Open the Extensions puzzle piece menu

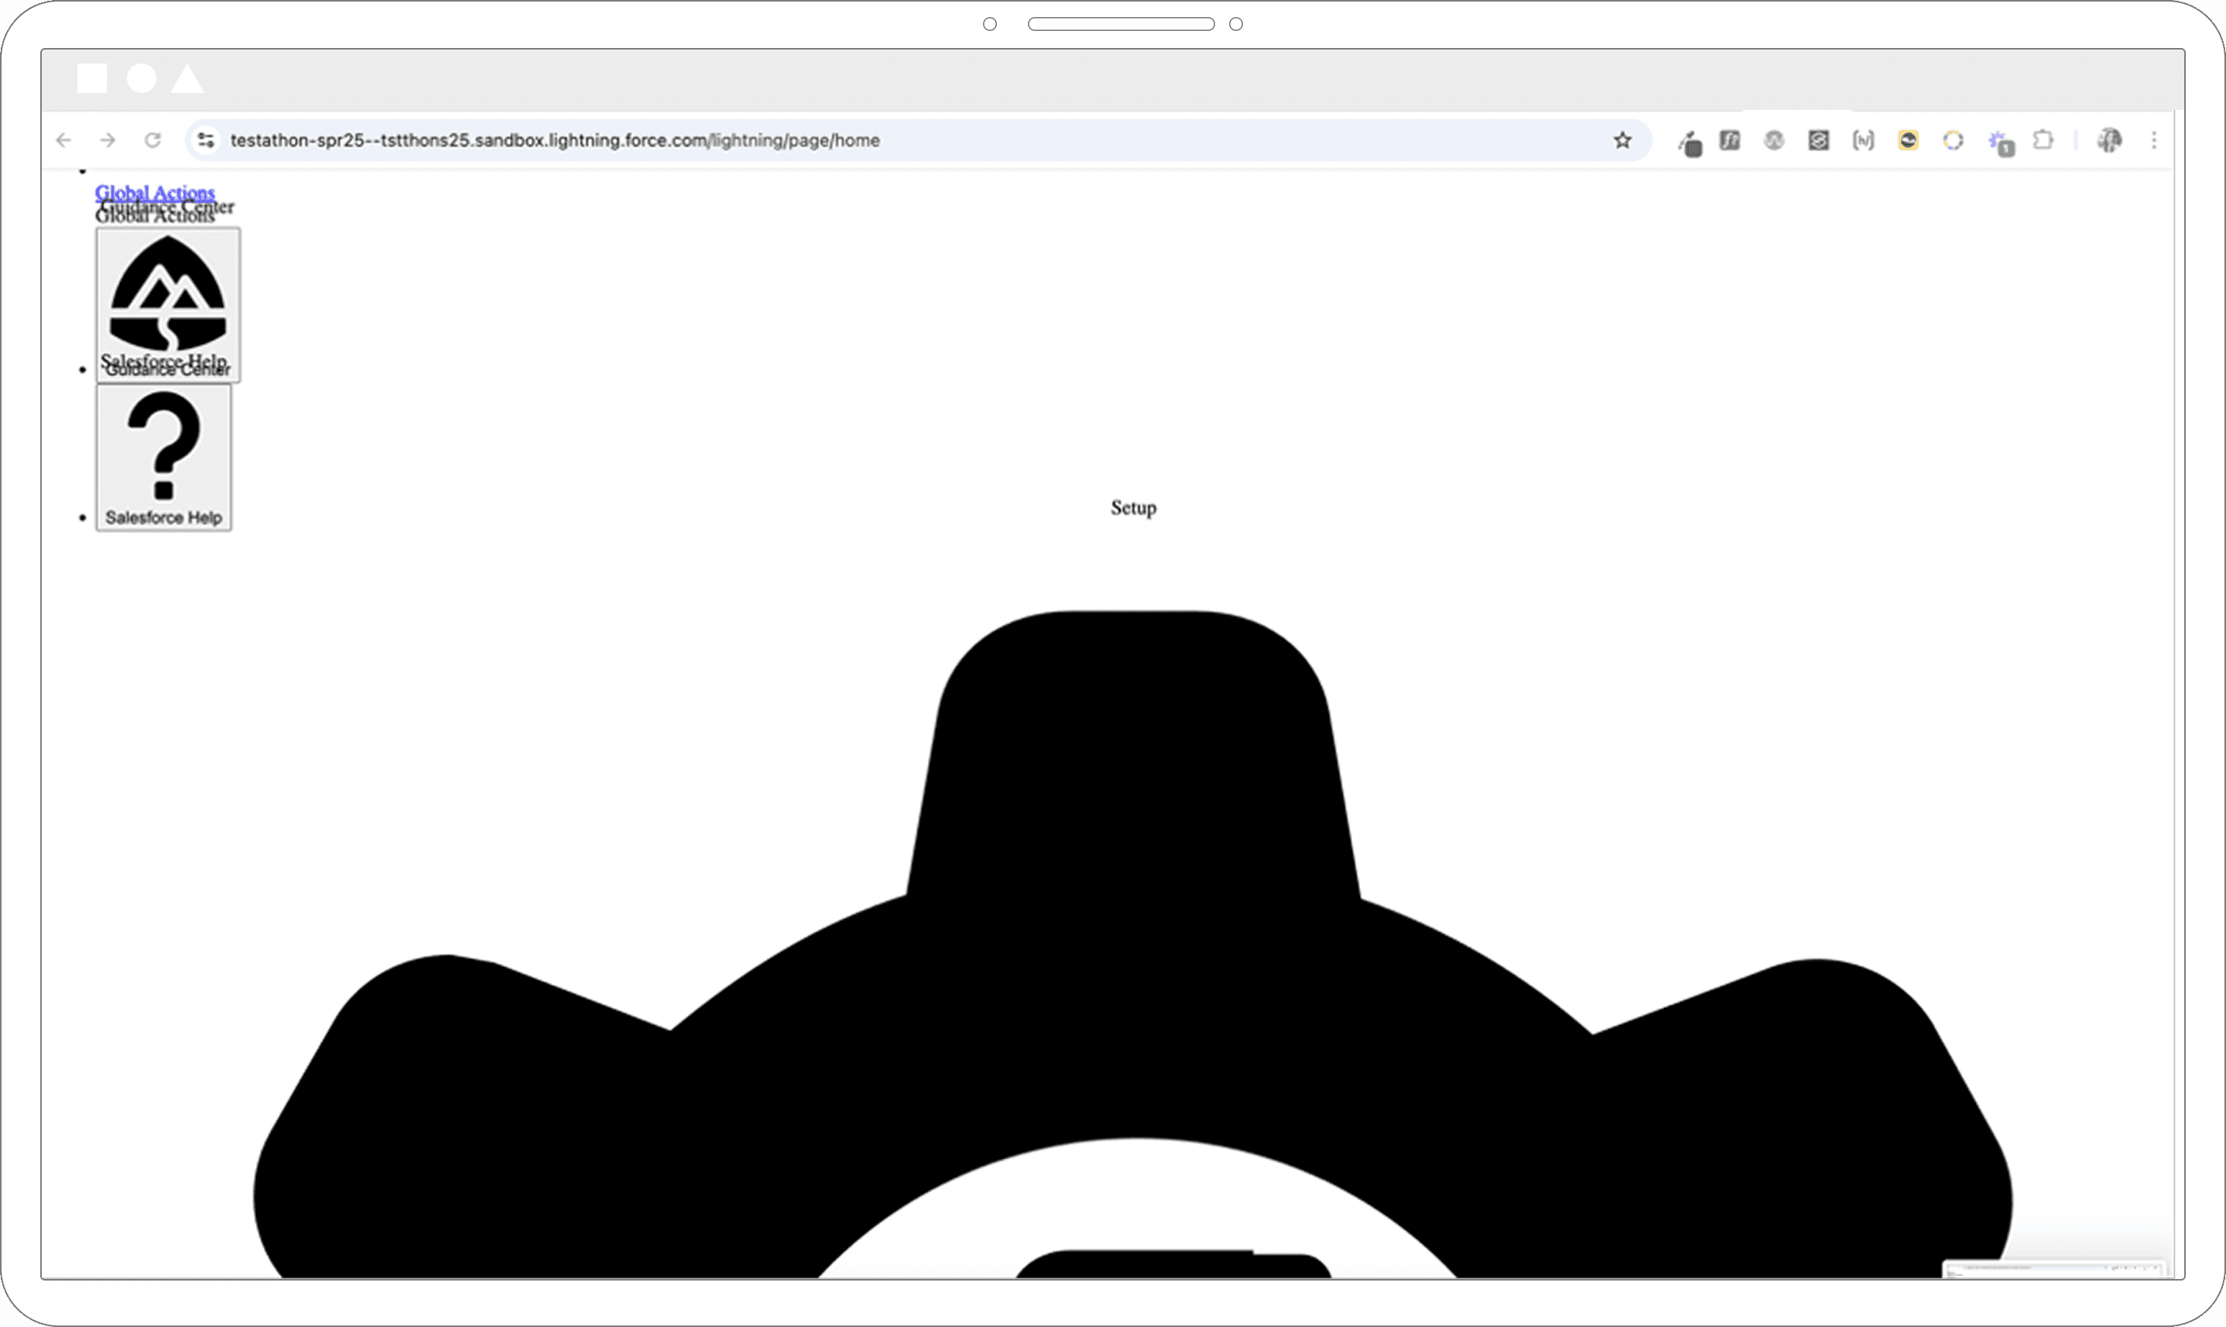click(2043, 140)
